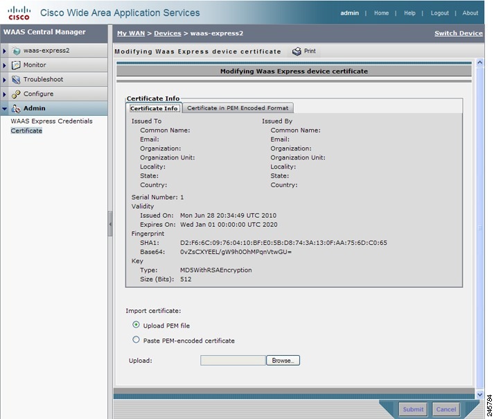Click the vertical scrollbar track
The height and width of the screenshot is (419, 494).
479,228
